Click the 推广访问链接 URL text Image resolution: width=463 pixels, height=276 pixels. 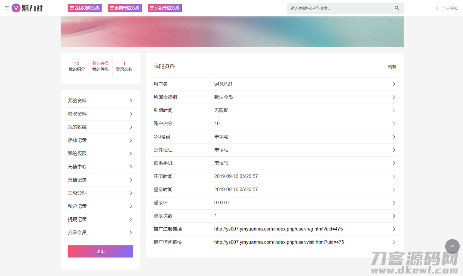coord(279,242)
